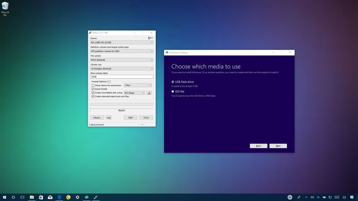Click the Start button in Rufus
The height and width of the screenshot is (201, 358).
[x=130, y=117]
